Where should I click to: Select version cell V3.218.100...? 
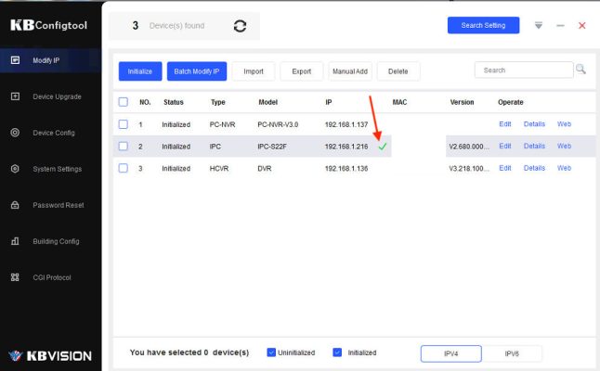tap(469, 169)
